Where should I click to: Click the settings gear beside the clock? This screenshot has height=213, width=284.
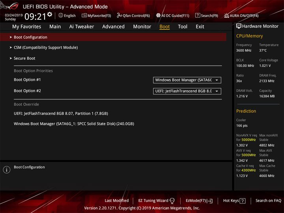click(x=50, y=14)
